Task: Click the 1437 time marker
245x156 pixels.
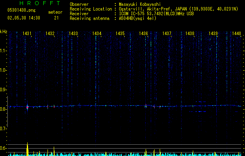Action: pos(167,33)
